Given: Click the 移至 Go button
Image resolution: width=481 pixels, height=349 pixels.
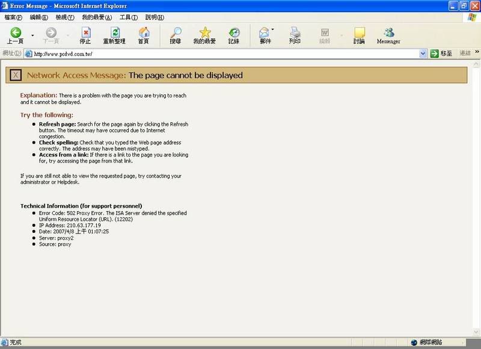Looking at the screenshot, I should [441, 54].
